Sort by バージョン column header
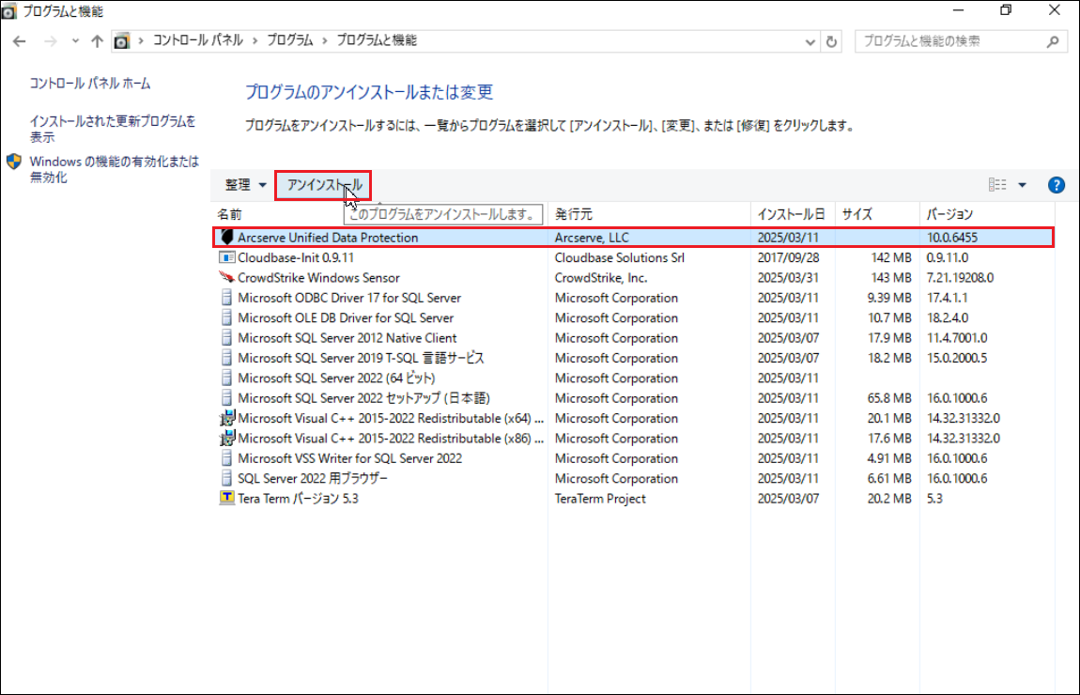1080x695 pixels. tap(949, 214)
